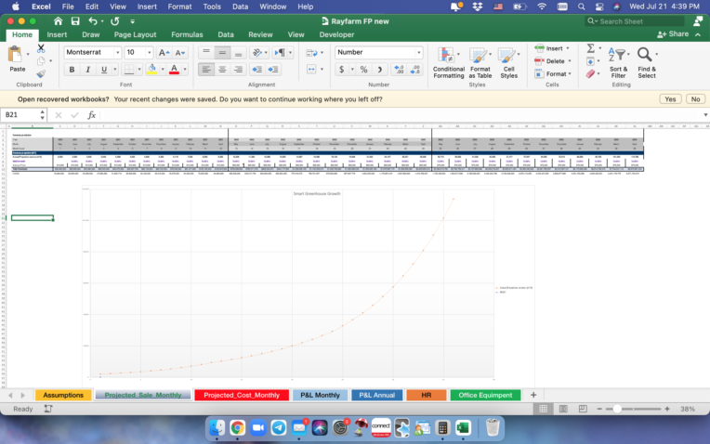Click Yes to recover workbooks
The image size is (710, 444).
pyautogui.click(x=670, y=98)
